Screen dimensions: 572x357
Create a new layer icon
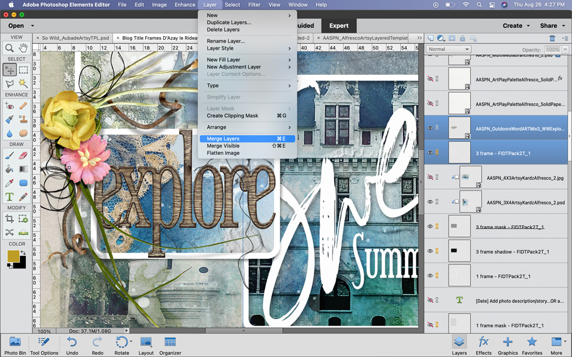tap(431, 38)
